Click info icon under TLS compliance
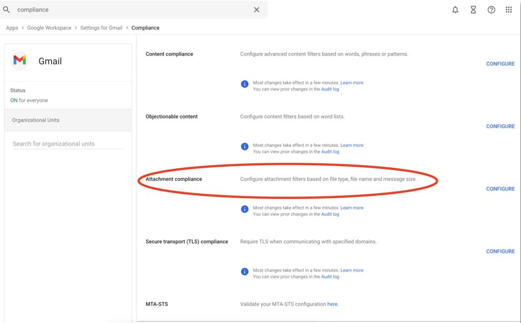This screenshot has width=521, height=323. pyautogui.click(x=245, y=272)
